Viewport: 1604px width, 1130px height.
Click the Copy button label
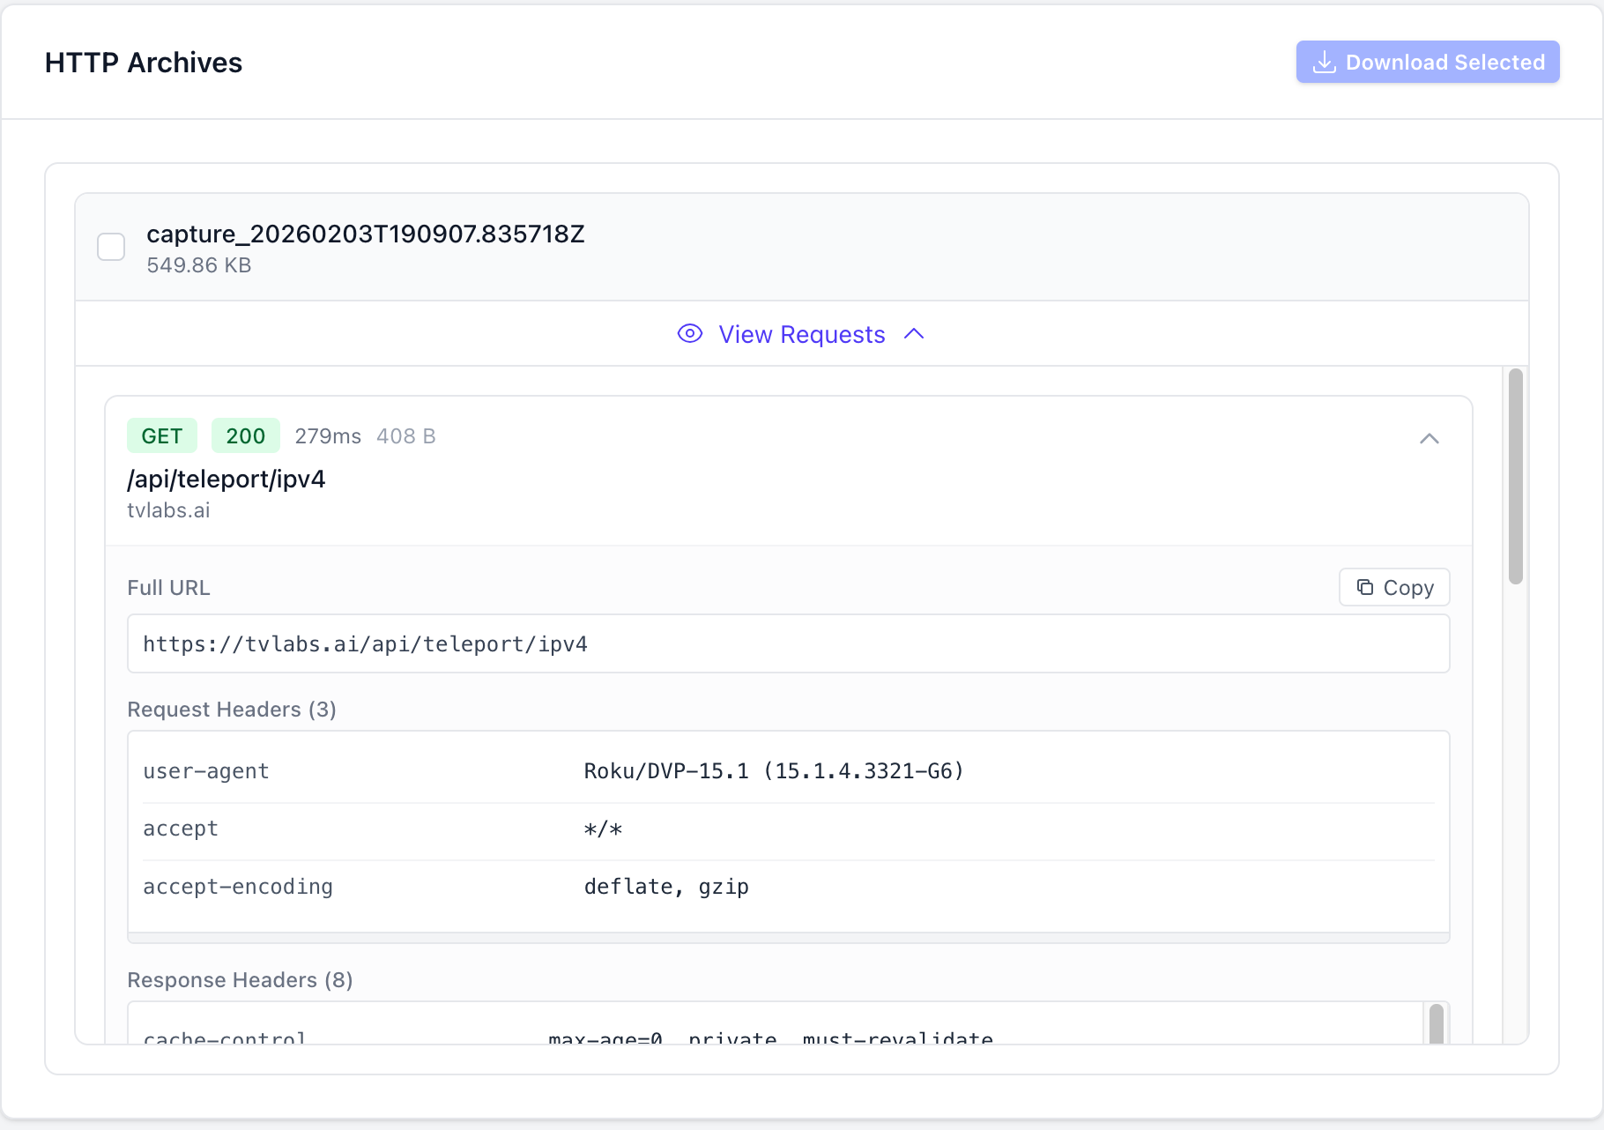pos(1408,588)
